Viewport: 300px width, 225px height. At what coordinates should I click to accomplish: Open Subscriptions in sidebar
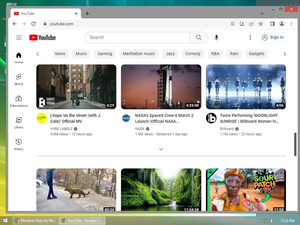19,101
